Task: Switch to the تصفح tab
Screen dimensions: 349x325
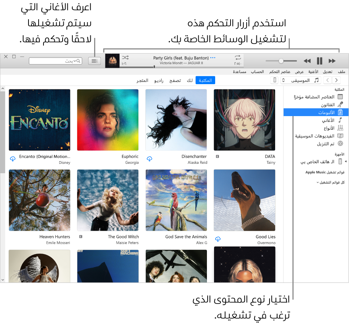Action: [175, 80]
